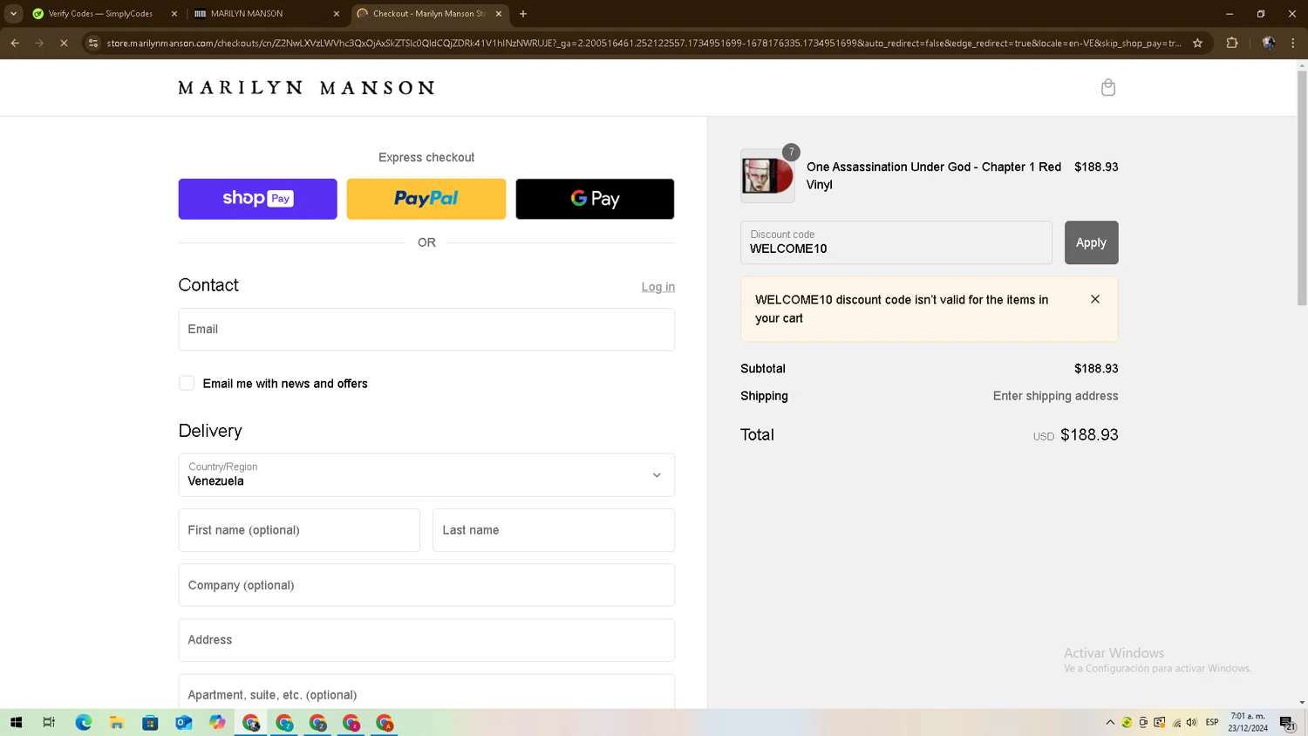Open network settings tray icon
The image size is (1308, 736).
(1176, 722)
